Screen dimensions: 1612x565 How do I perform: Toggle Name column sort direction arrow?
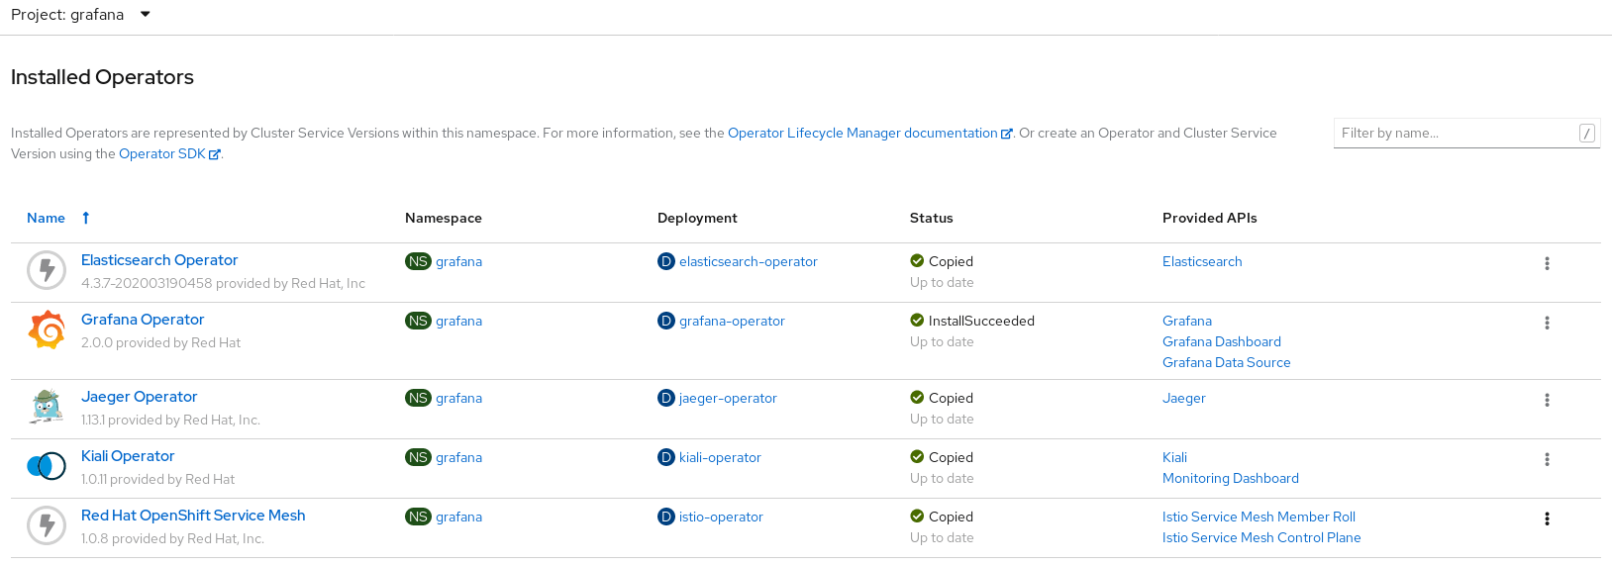86,218
